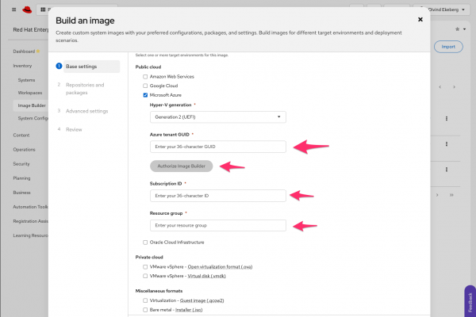Open the Hyper-V generation dropdown
476x317 pixels.
click(x=217, y=117)
